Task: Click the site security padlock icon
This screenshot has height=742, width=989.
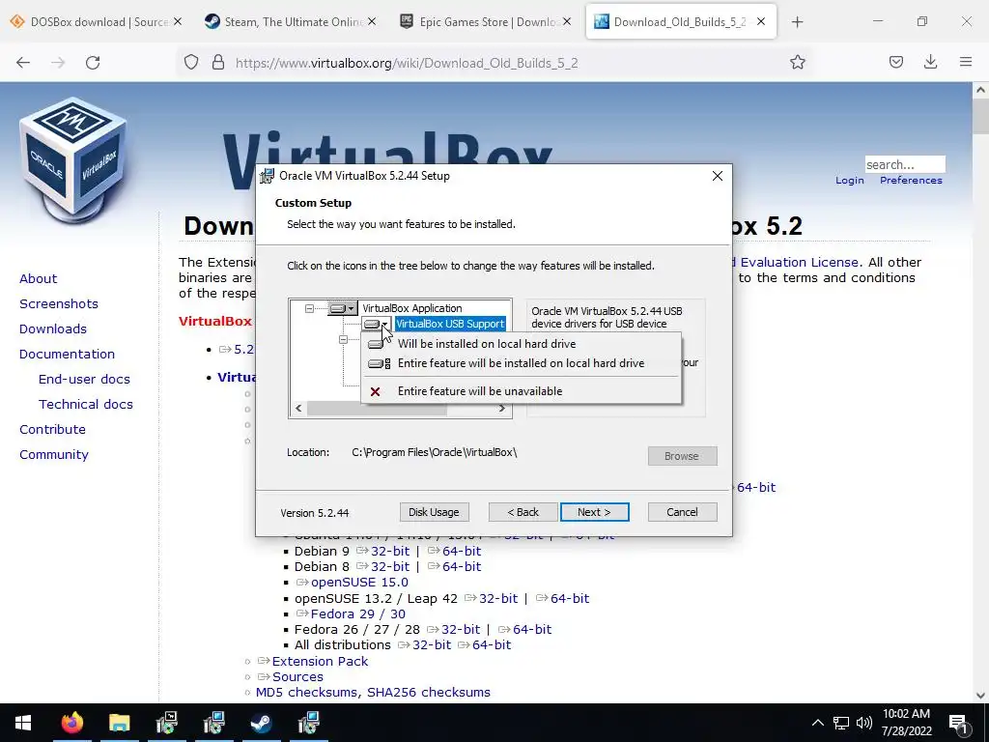Action: point(218,63)
